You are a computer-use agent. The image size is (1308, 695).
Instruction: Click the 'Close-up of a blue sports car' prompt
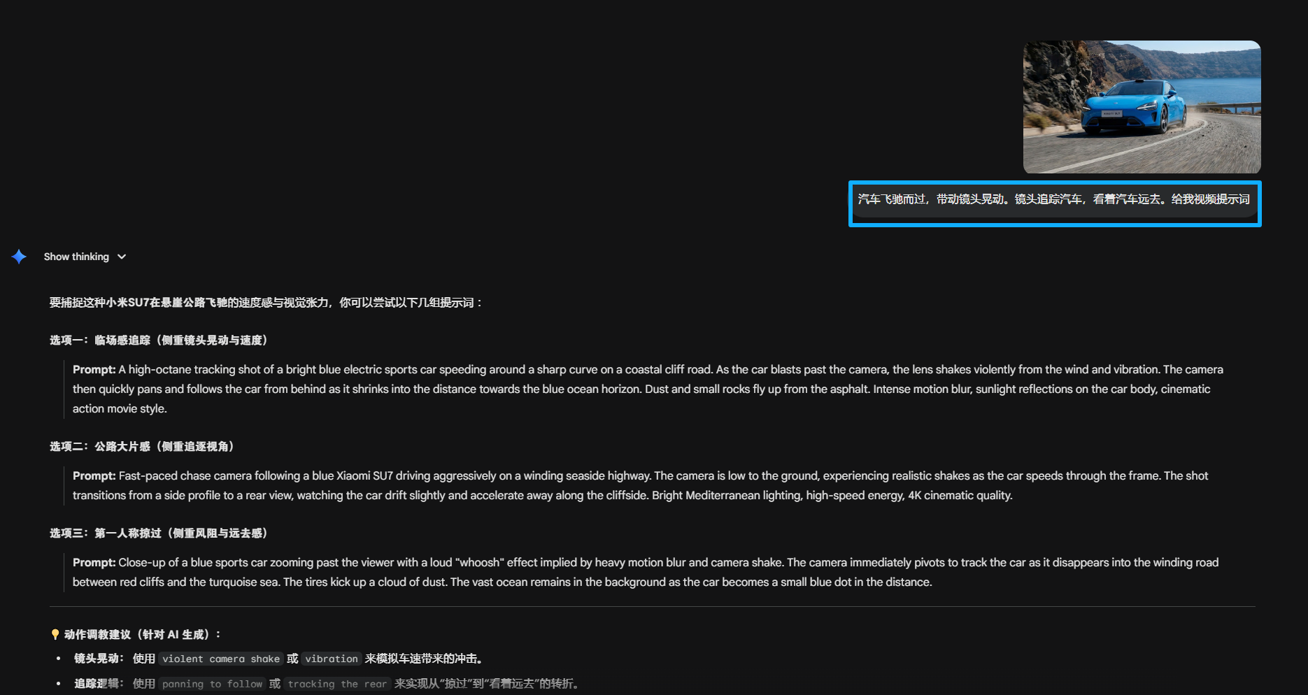tap(645, 572)
